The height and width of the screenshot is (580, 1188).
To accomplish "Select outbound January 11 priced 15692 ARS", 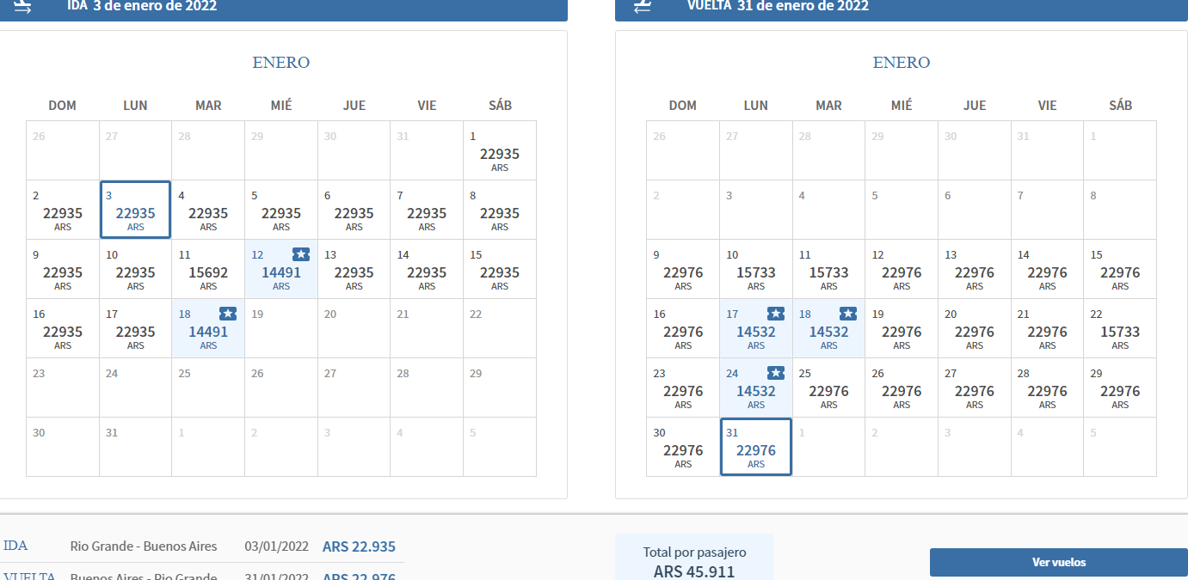I will pos(208,270).
